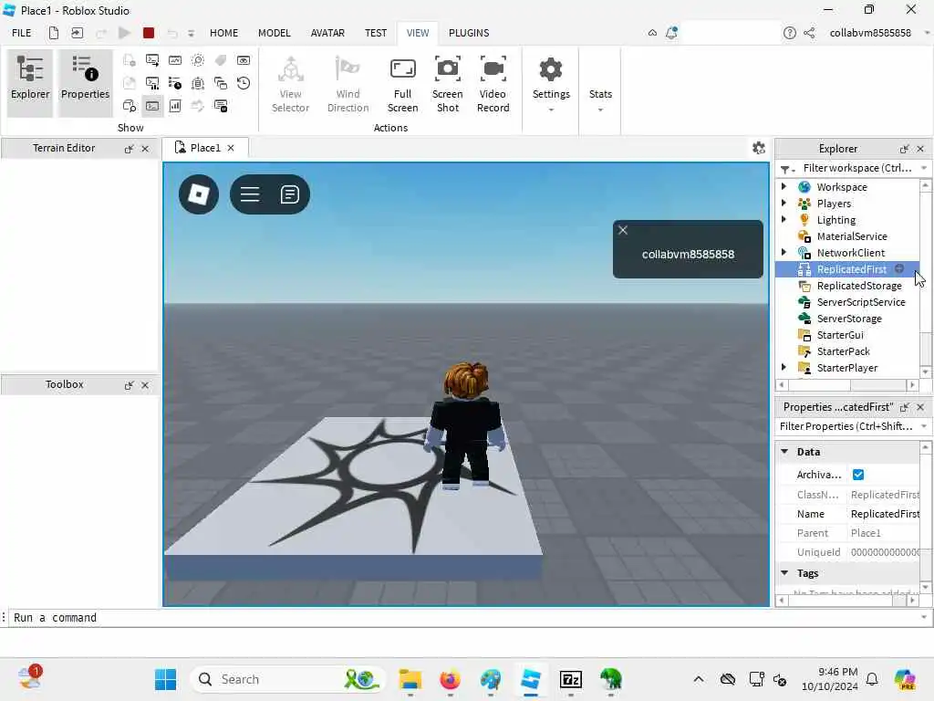Open the FILE menu

coord(22,33)
